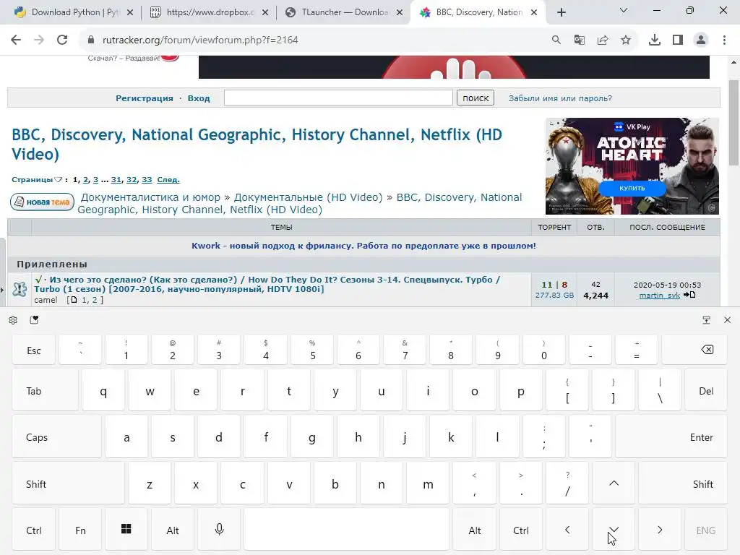The image size is (740, 555).
Task: Open page 33 of the forum
Action: [147, 179]
